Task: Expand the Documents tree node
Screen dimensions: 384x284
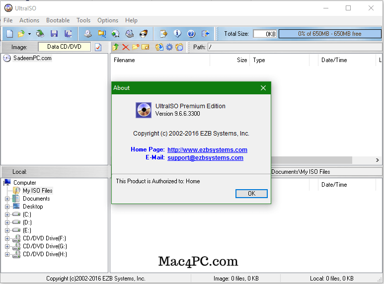Action: [x=7, y=199]
